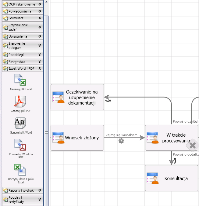Select the Generuj plik Excel action icon
This screenshot has width=199, height=206.
click(20, 80)
